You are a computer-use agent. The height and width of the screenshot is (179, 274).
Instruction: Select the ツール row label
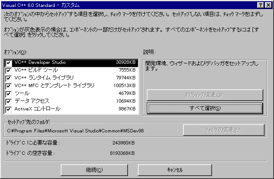(x=22, y=93)
